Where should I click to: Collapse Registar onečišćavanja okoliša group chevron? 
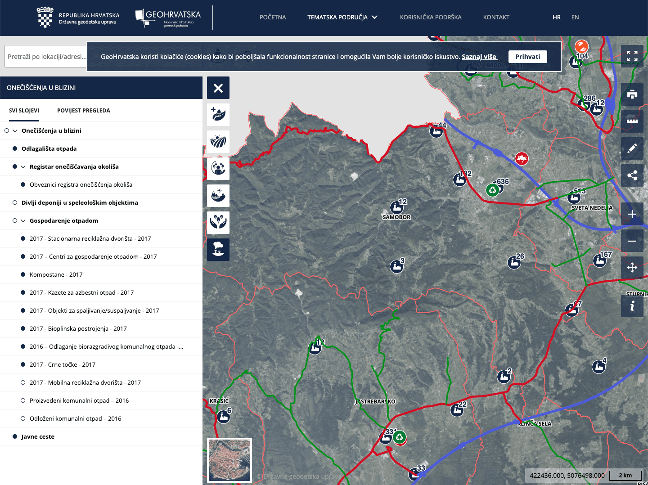23,166
